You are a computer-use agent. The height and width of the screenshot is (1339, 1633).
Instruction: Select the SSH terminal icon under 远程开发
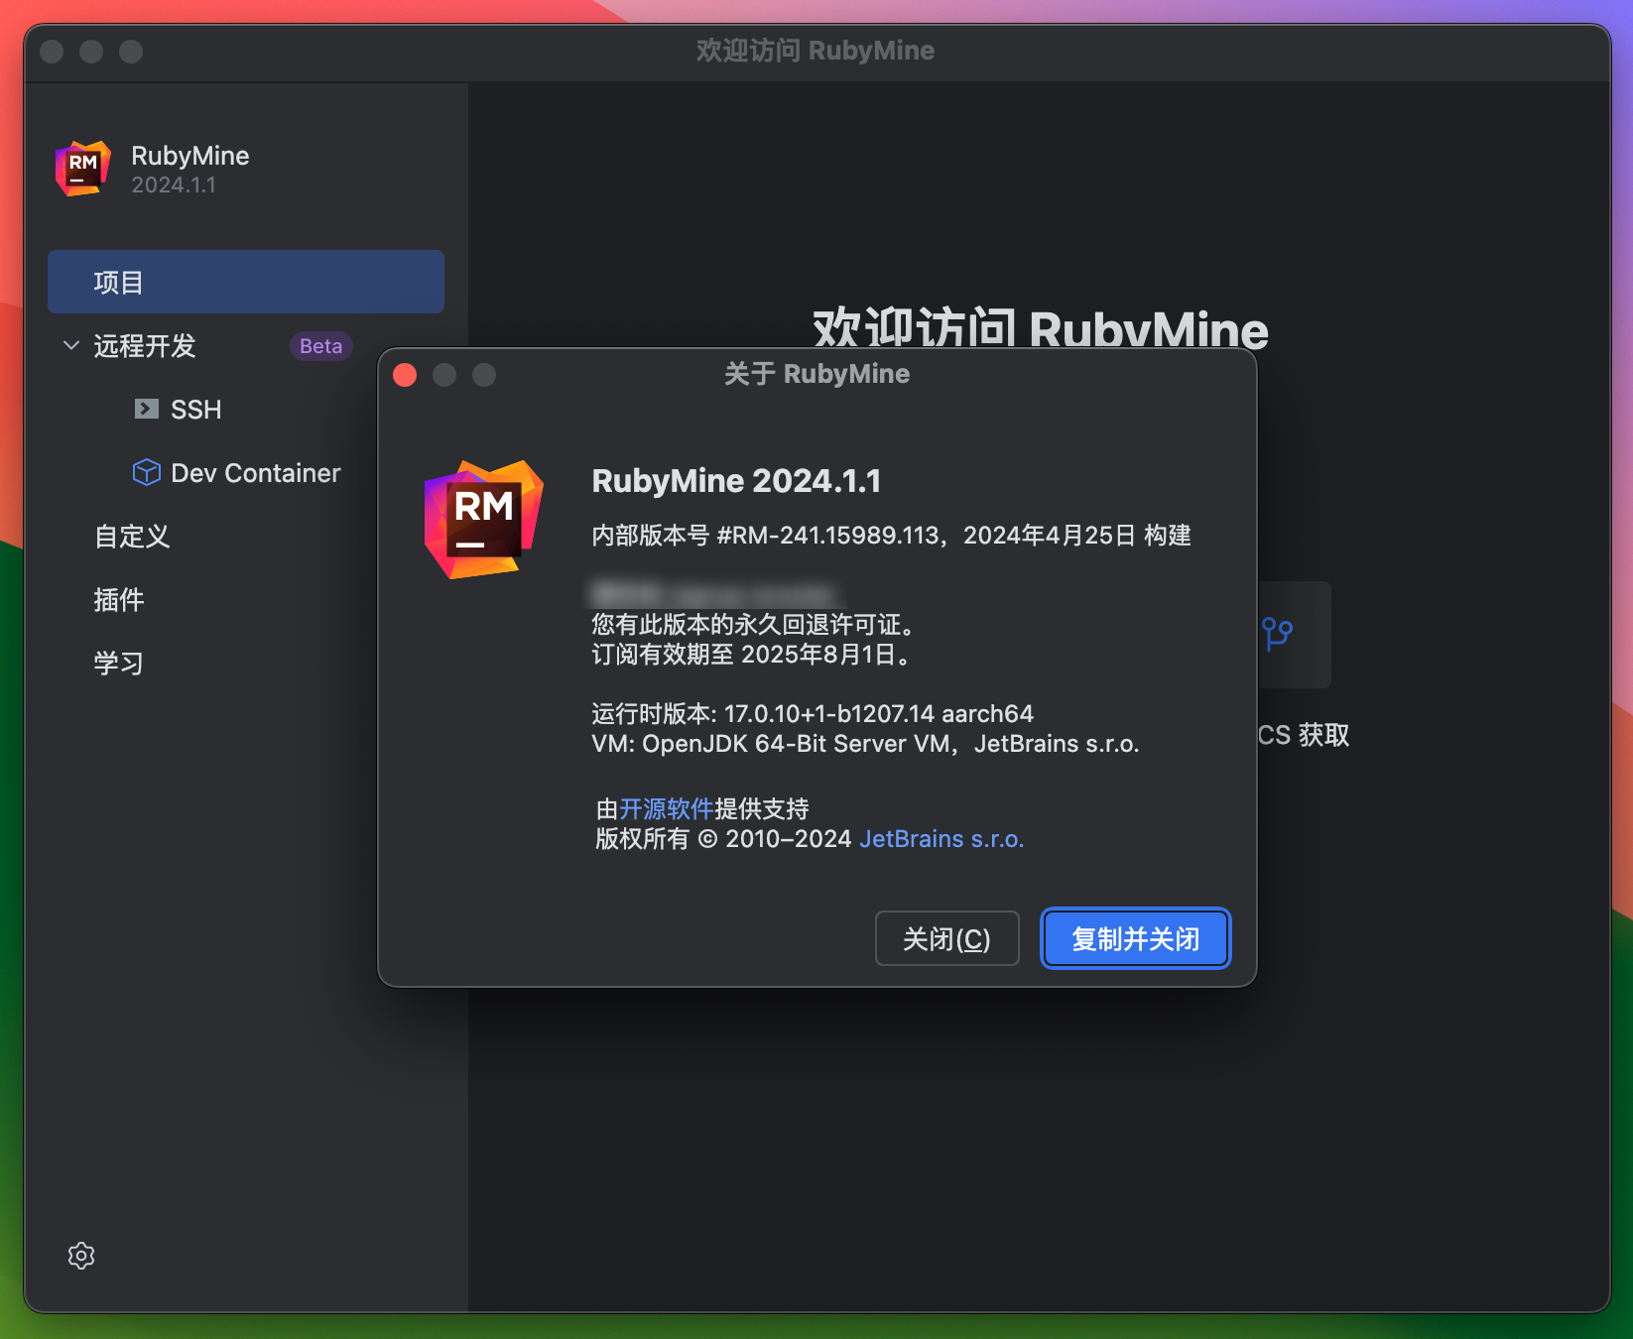147,409
